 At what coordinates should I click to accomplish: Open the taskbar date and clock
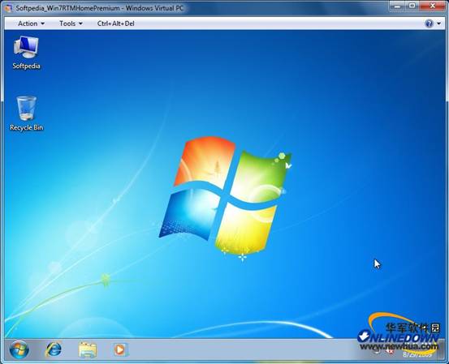417,355
